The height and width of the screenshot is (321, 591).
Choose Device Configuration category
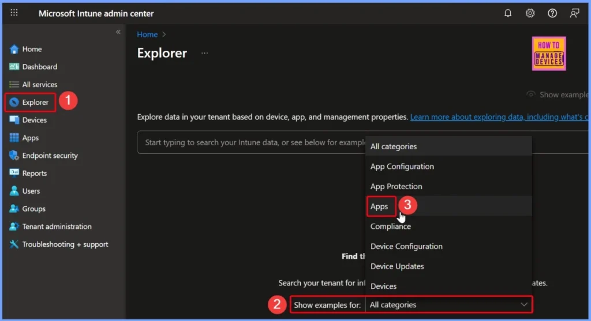click(x=448, y=246)
